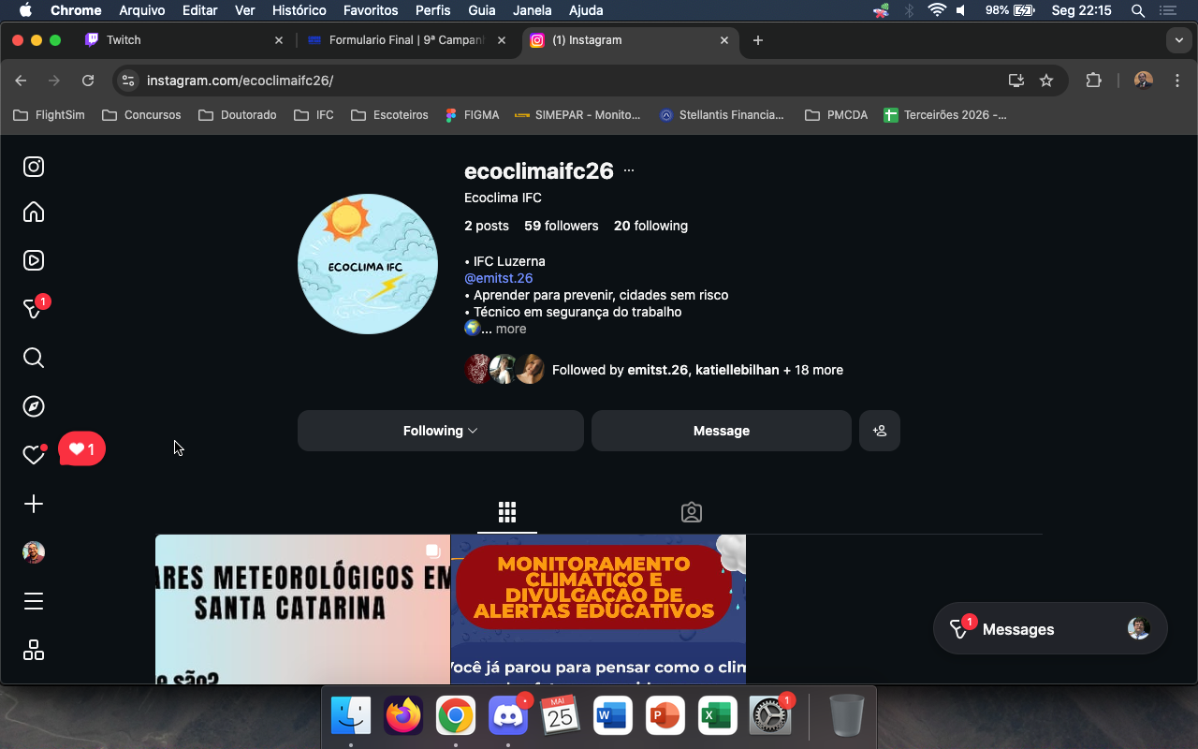Viewport: 1198px width, 749px height.
Task: Open the Monitoramento Climático post
Action: pyautogui.click(x=598, y=609)
